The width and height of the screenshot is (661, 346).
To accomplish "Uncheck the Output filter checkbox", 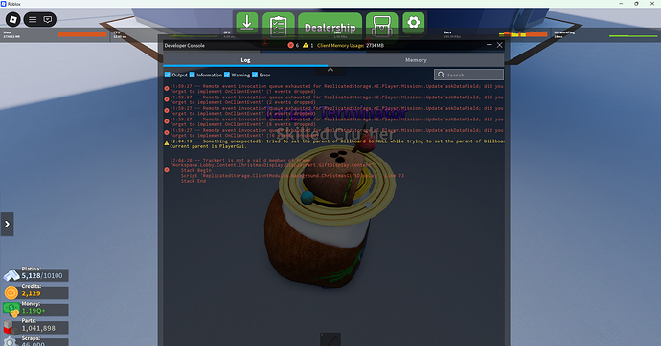I will (x=168, y=75).
